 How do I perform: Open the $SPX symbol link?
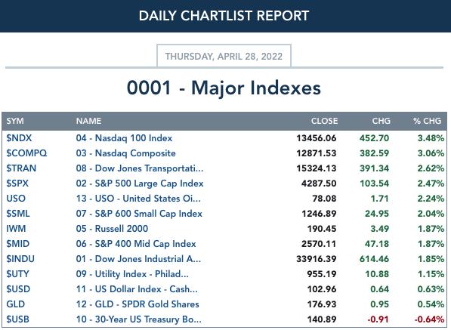[17, 184]
